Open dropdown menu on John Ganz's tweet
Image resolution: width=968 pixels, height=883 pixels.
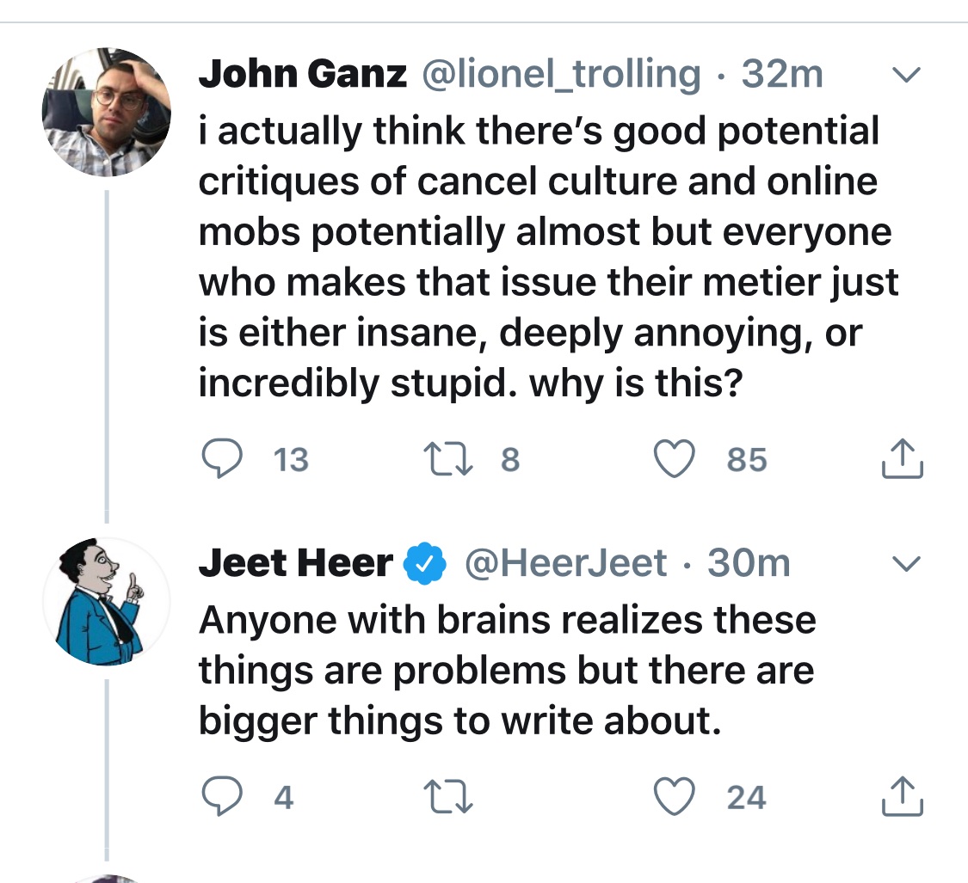tap(903, 77)
